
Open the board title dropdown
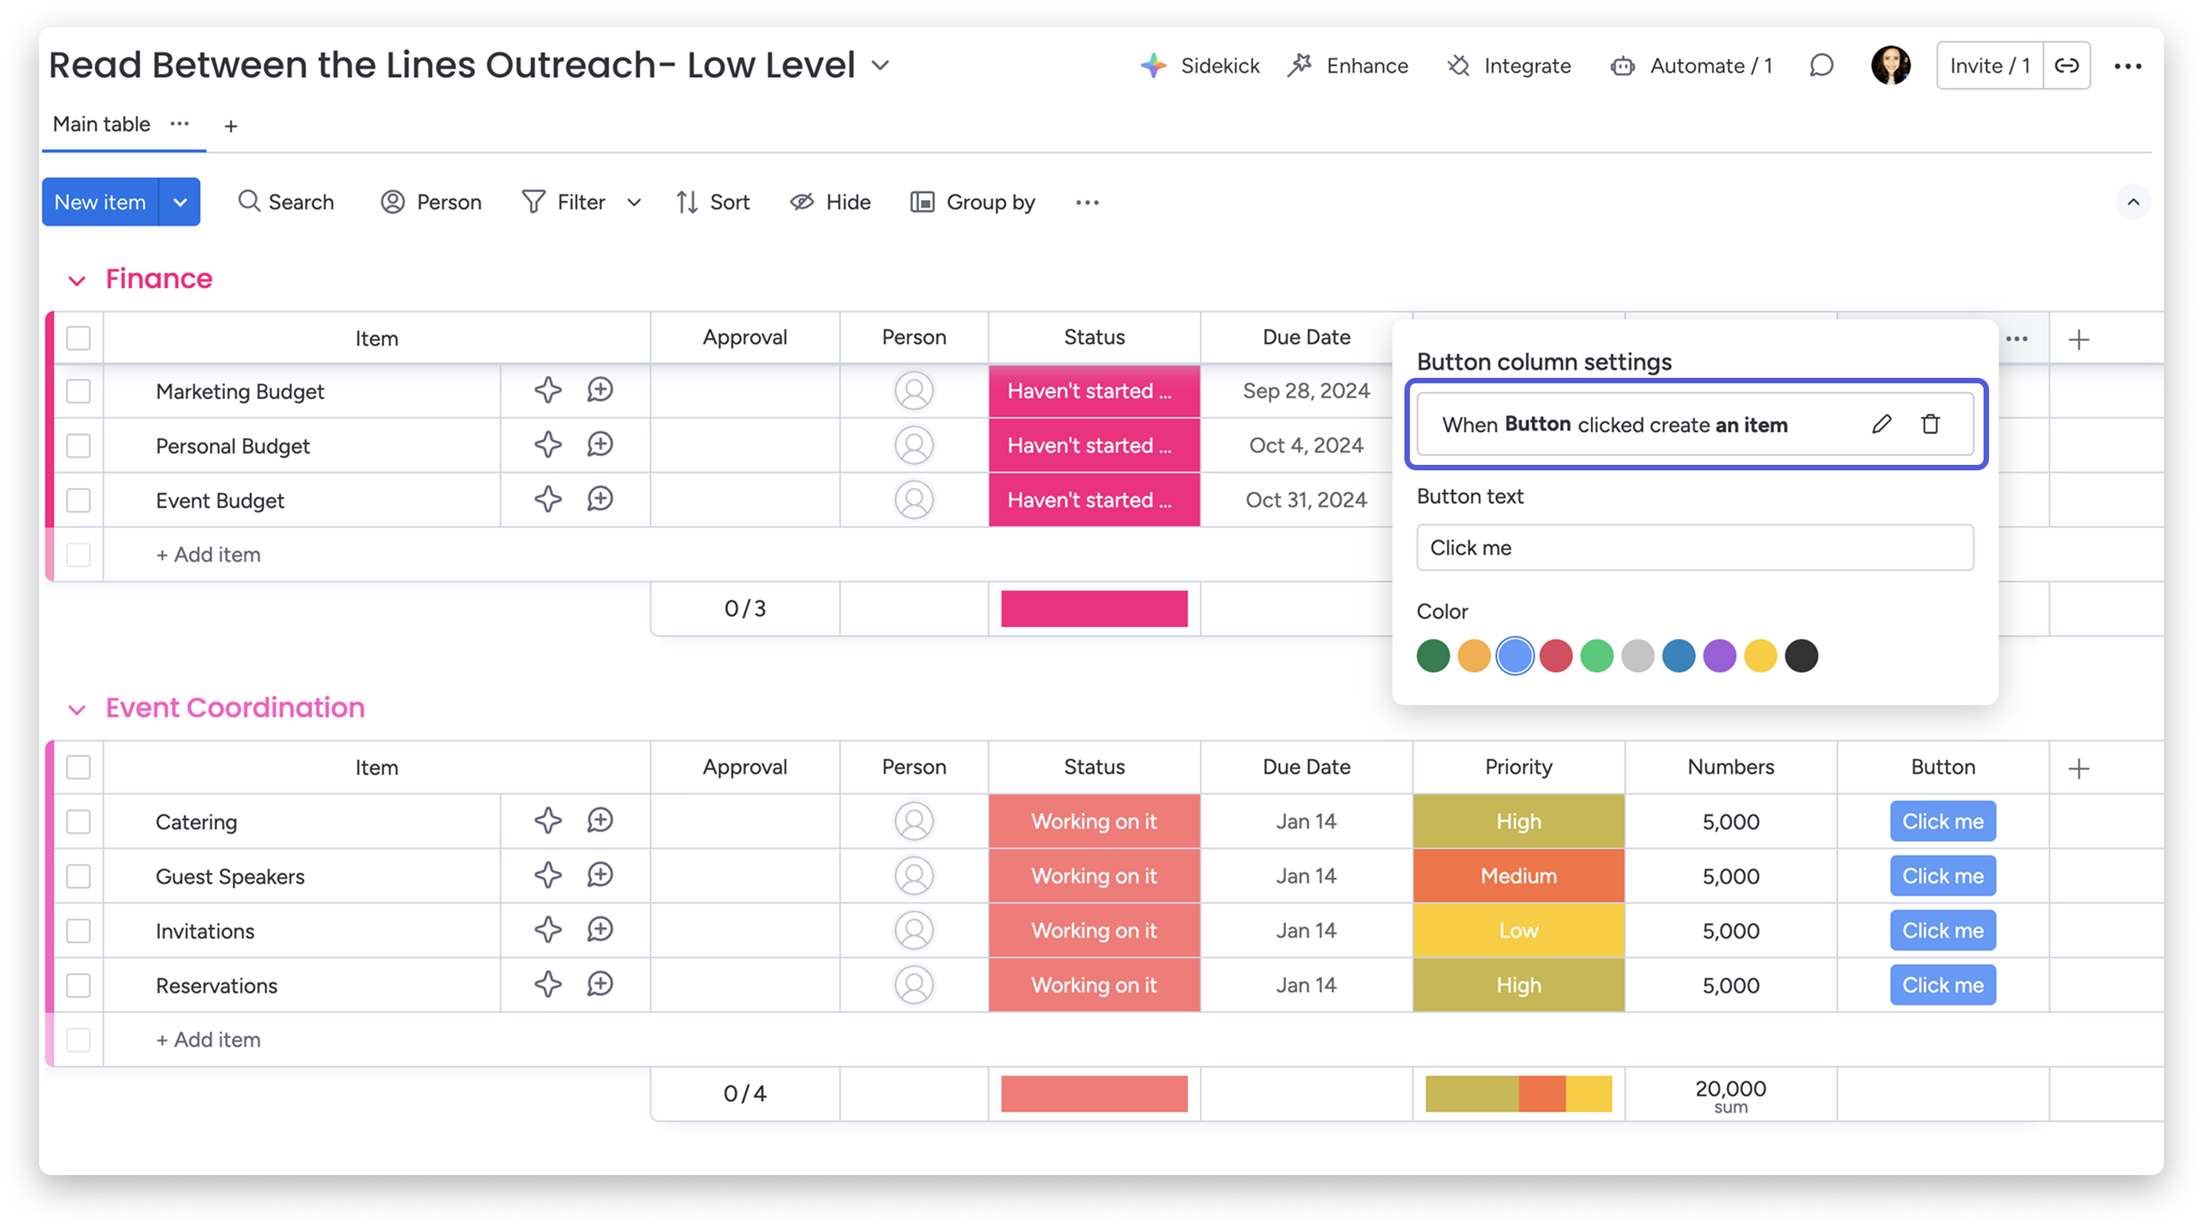click(x=882, y=64)
